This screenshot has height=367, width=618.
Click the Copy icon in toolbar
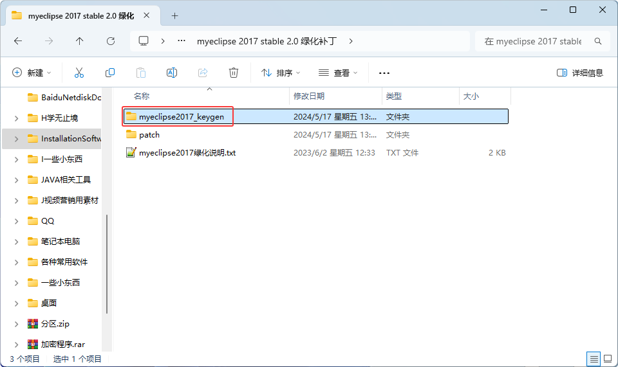(110, 73)
